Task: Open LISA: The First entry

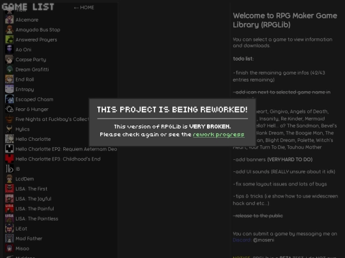Action: coord(31,189)
